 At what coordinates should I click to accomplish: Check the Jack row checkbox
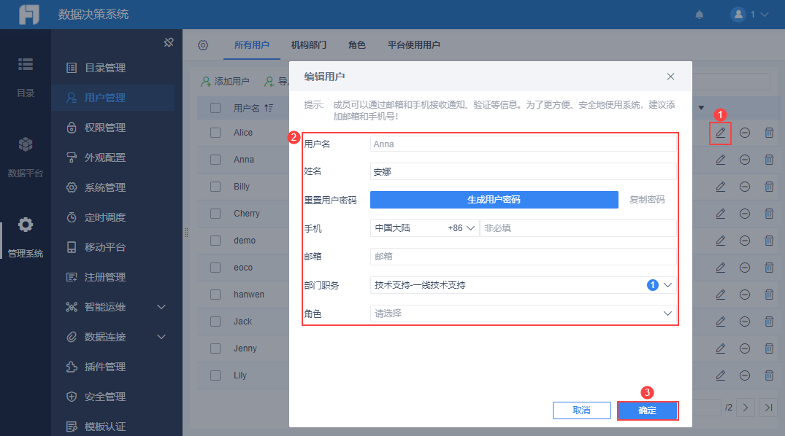click(x=215, y=322)
